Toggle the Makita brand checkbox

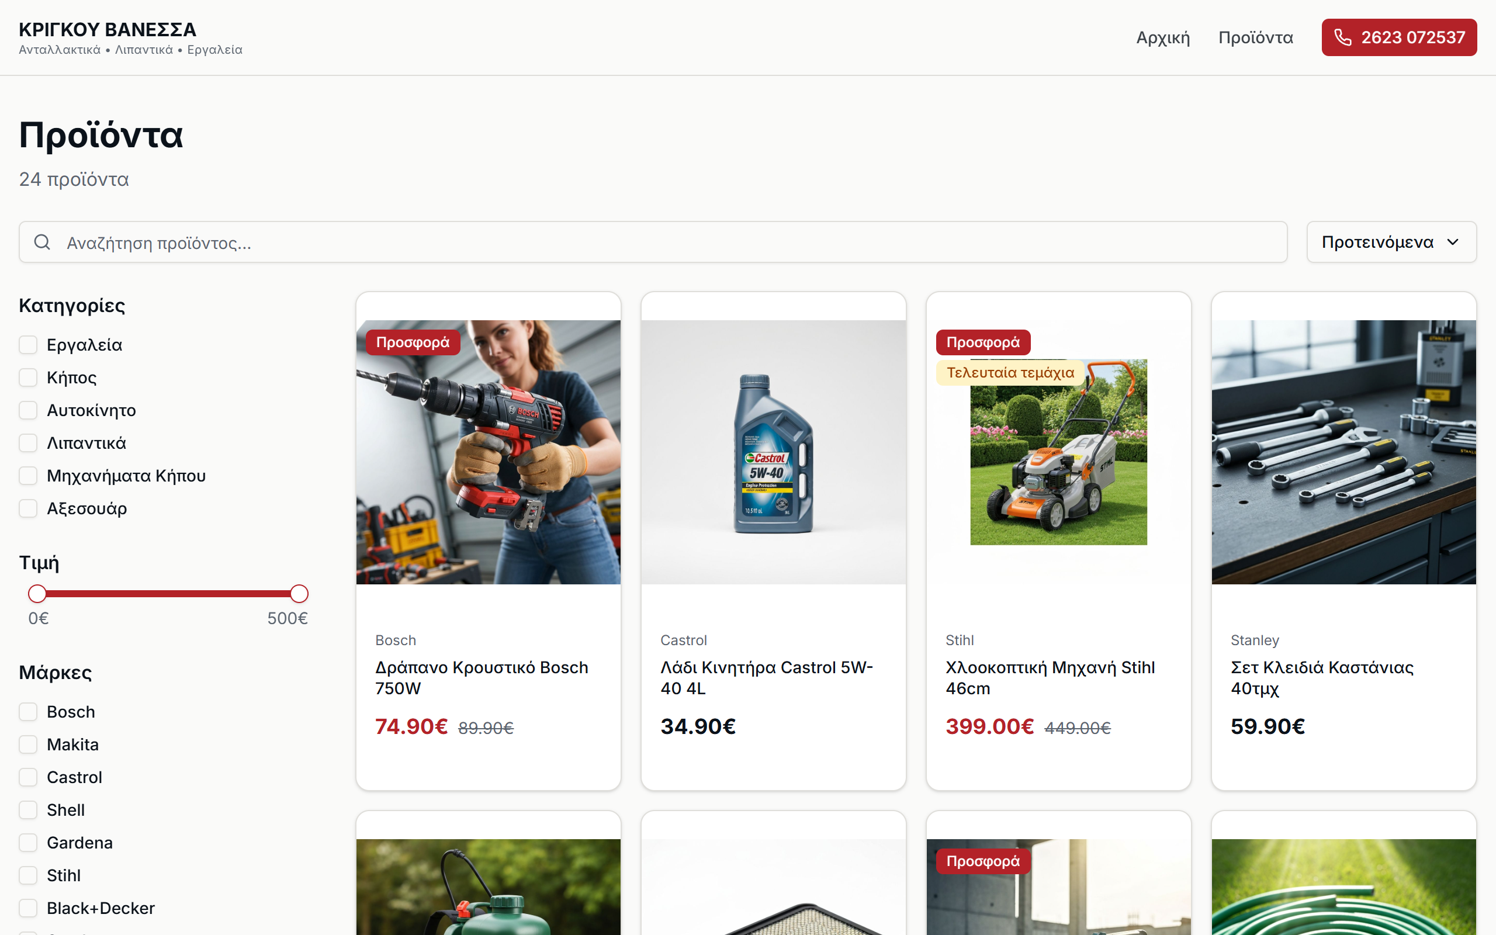tap(28, 744)
